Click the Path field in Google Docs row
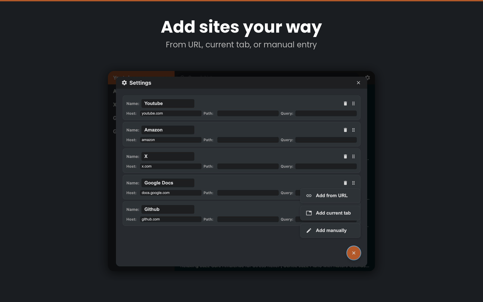This screenshot has height=302, width=483. click(x=248, y=193)
